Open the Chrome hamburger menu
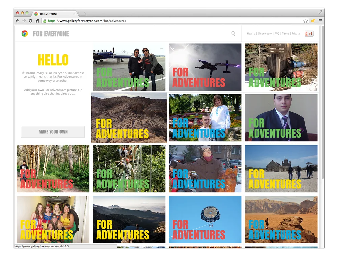The width and height of the screenshot is (338, 267). [320, 21]
